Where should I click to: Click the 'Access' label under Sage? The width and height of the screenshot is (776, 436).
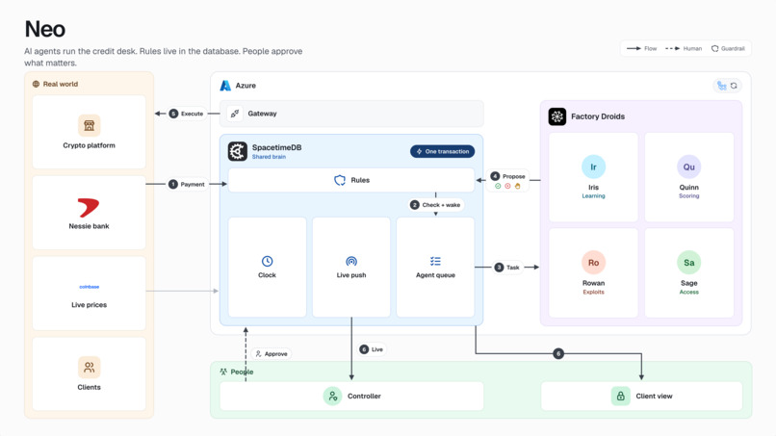(x=689, y=292)
